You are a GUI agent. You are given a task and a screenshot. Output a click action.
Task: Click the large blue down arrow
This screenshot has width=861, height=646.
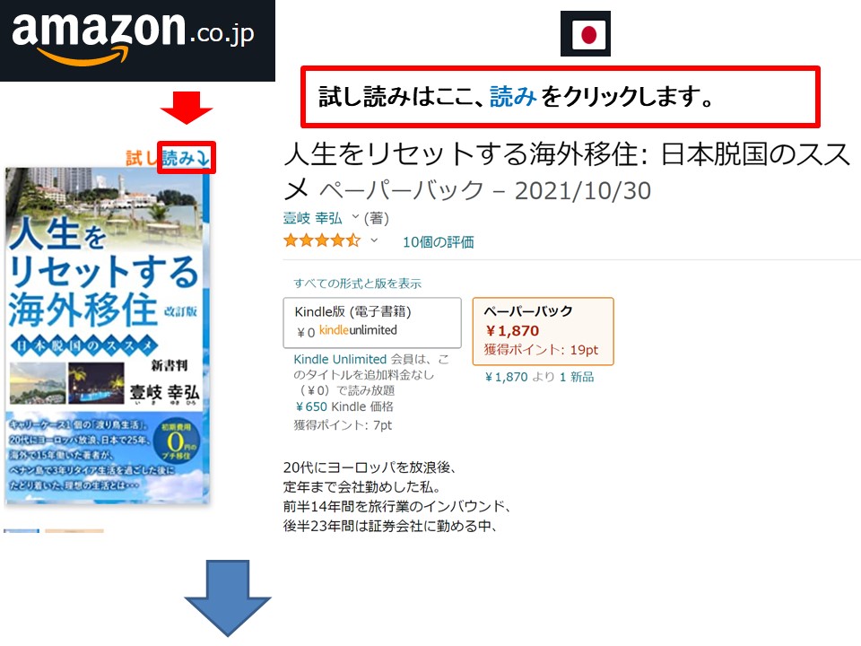click(x=227, y=598)
